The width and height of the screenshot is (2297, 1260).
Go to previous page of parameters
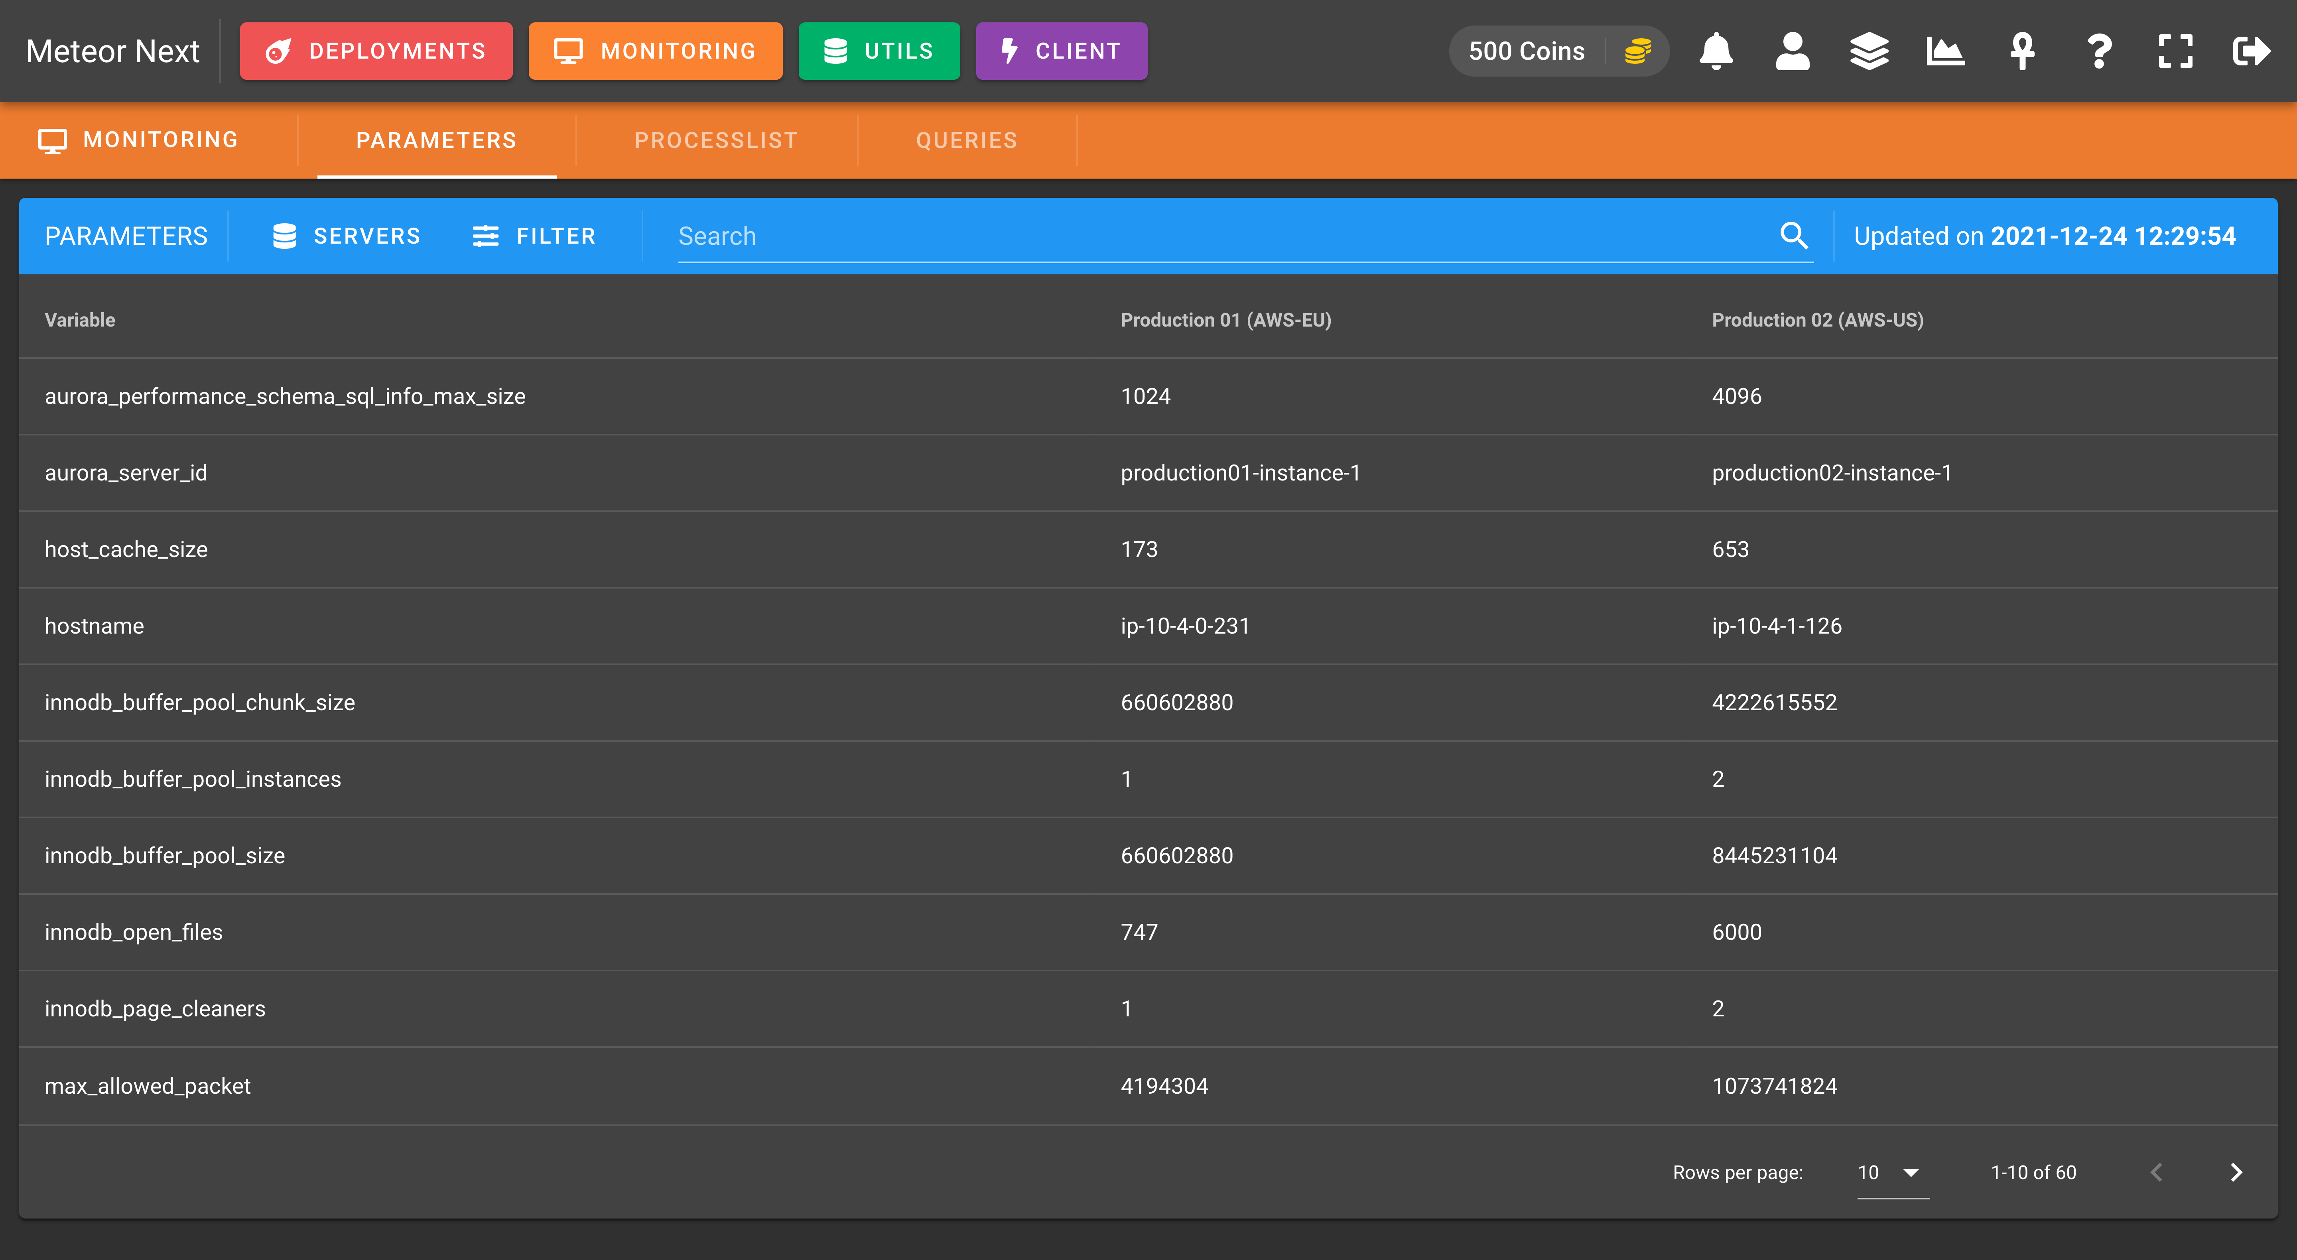click(2157, 1173)
